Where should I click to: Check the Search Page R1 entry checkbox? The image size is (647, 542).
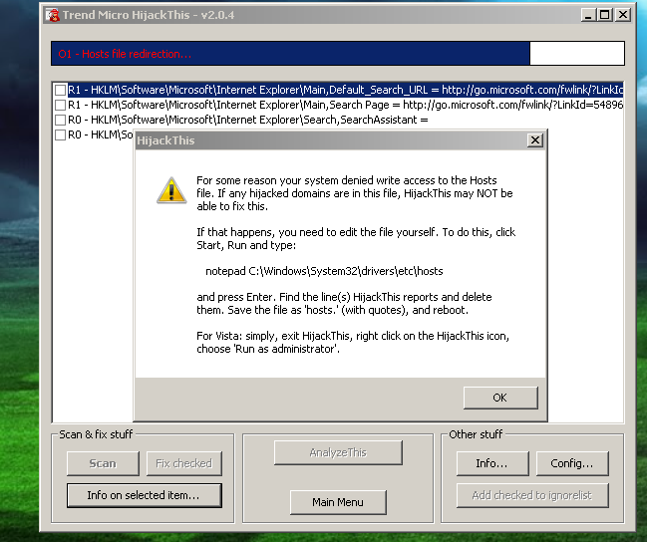click(60, 105)
